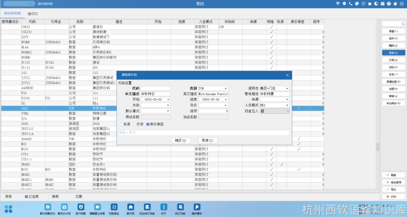Select the 房价码列表 tab

point(12,14)
